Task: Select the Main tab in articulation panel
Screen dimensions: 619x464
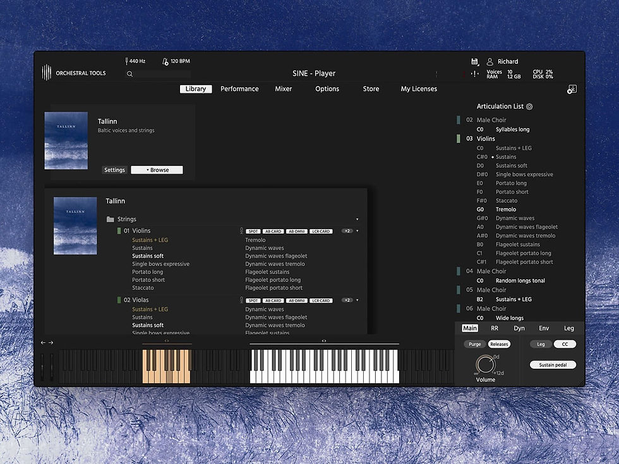Action: tap(470, 328)
